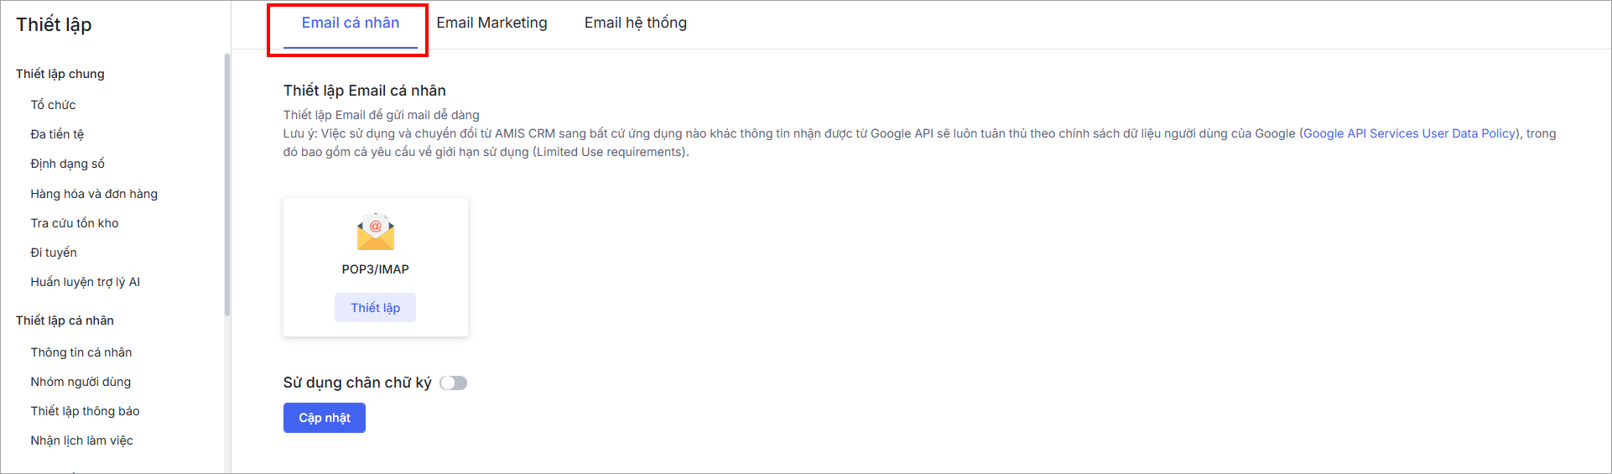The height and width of the screenshot is (474, 1612).
Task: Select Nhận lịch làm việc
Action: 81,440
